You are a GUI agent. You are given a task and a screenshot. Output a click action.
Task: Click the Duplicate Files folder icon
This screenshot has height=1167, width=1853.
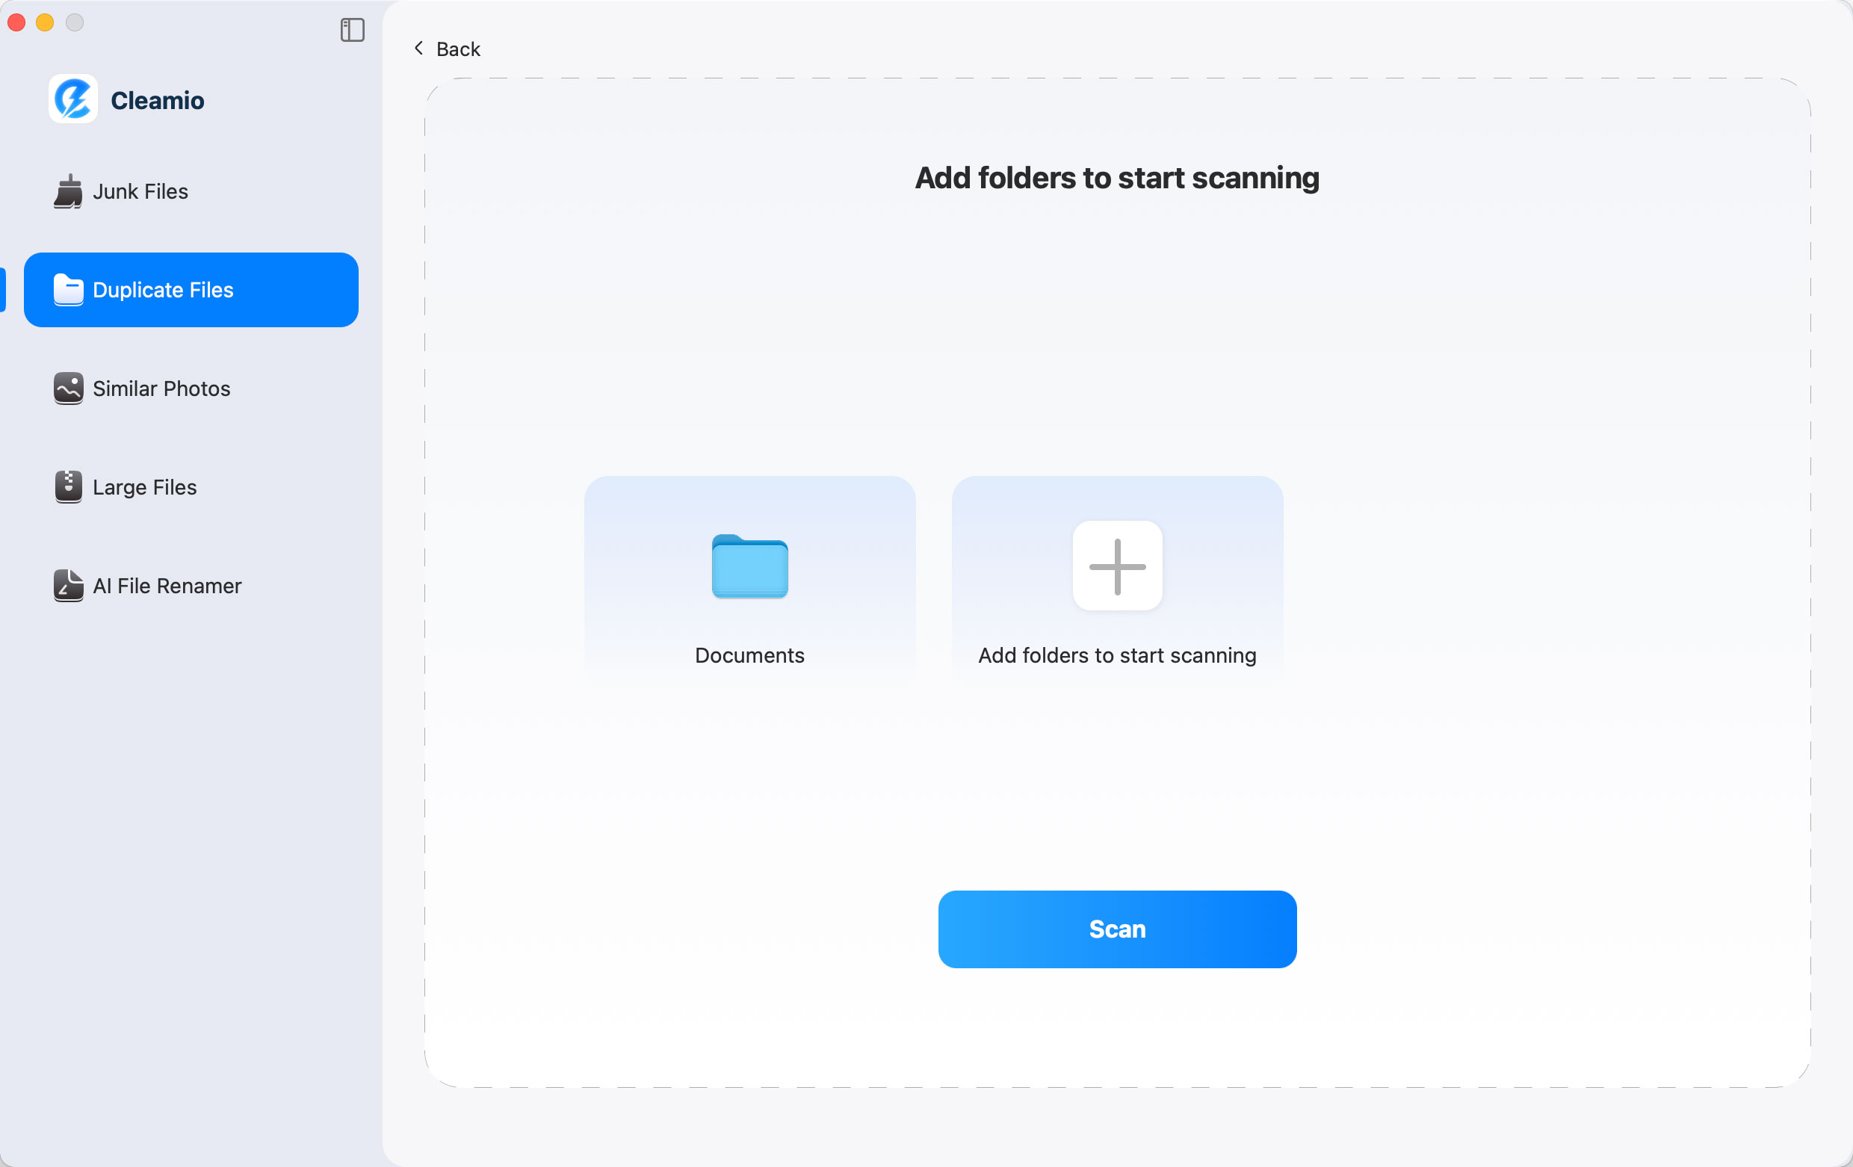(68, 290)
